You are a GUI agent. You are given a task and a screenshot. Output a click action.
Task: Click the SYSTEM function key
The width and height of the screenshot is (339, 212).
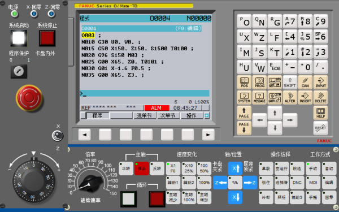coord(244,98)
